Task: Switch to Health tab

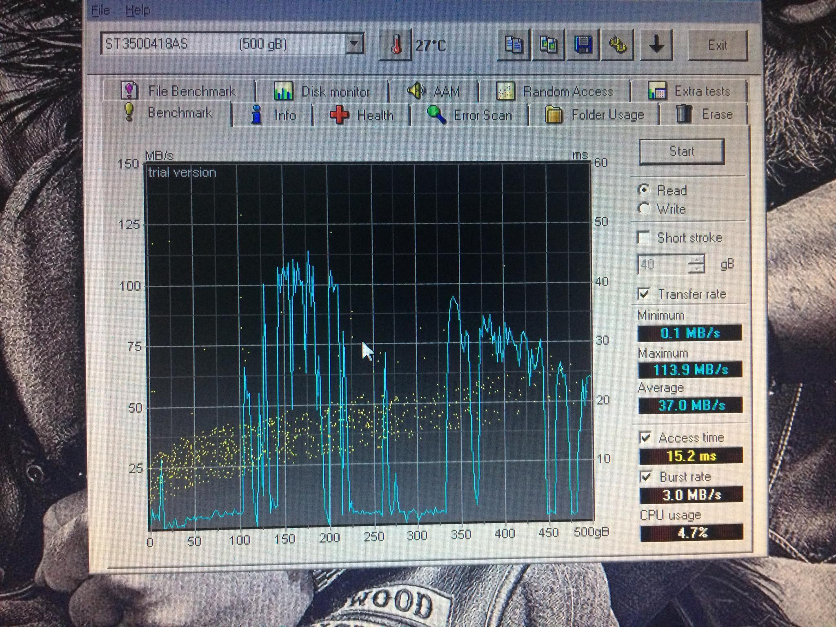Action: coord(362,115)
